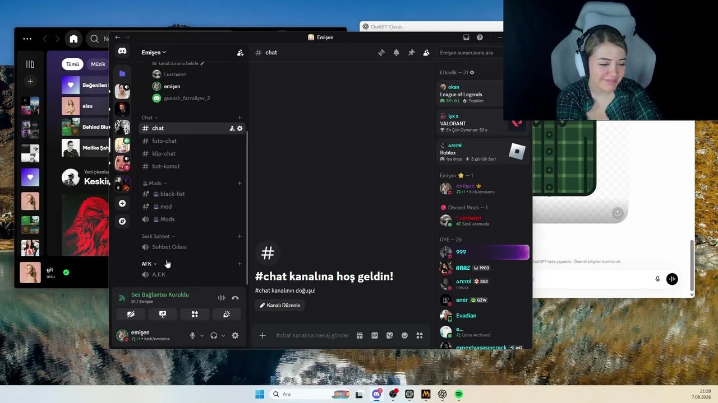This screenshot has height=403, width=718.
Task: Collapse the Chat category
Action: pyautogui.click(x=150, y=118)
